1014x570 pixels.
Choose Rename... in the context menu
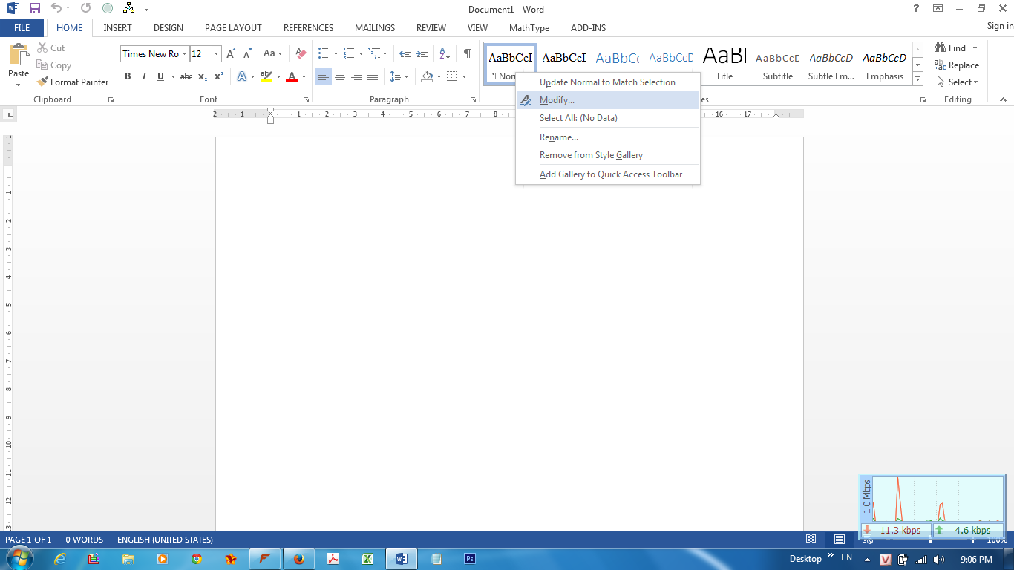tap(608, 137)
